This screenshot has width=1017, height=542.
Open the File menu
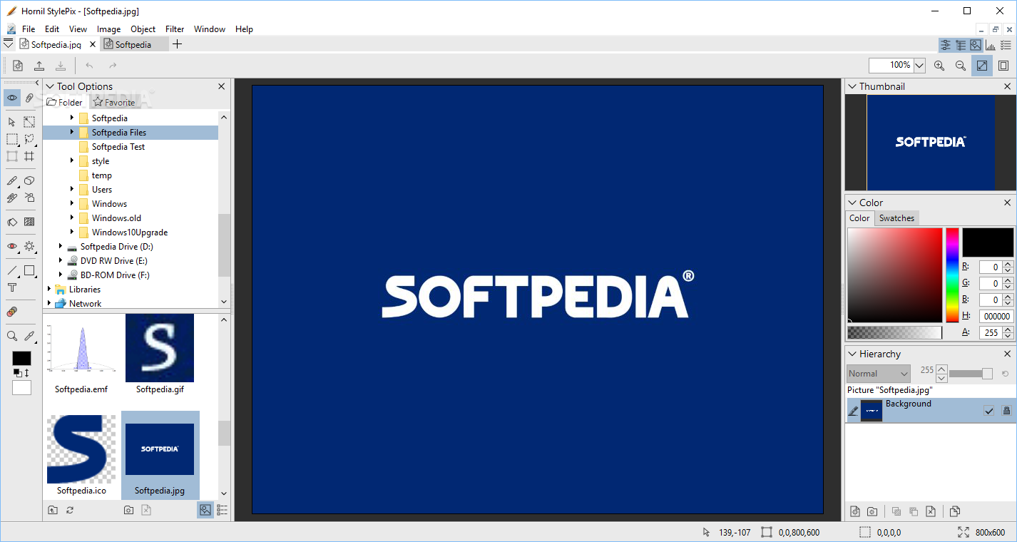click(29, 29)
